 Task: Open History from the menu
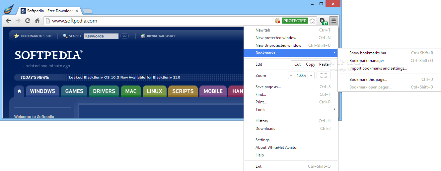point(291,121)
